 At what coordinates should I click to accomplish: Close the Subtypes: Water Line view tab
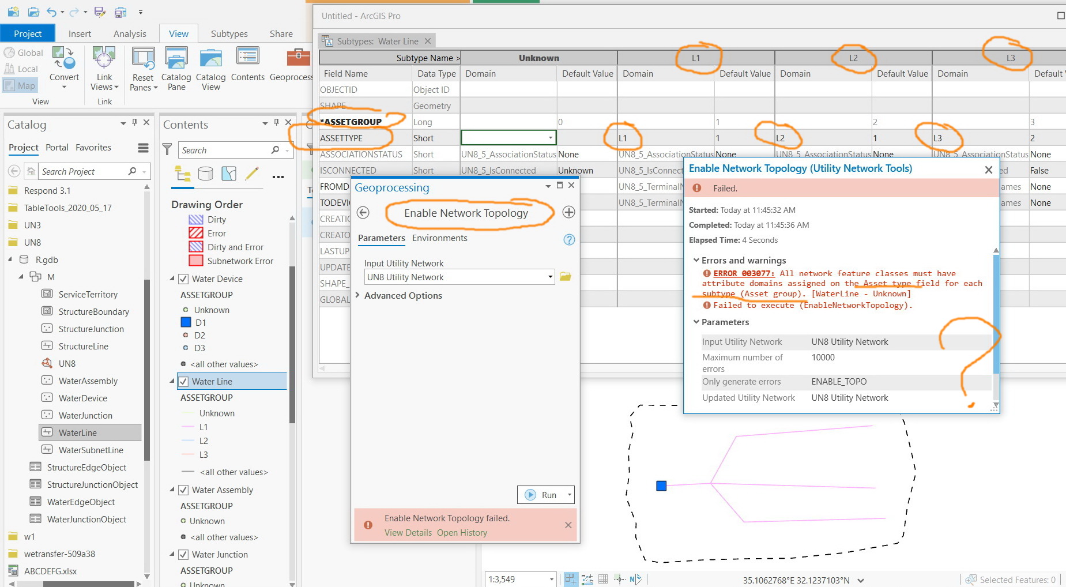tap(428, 41)
